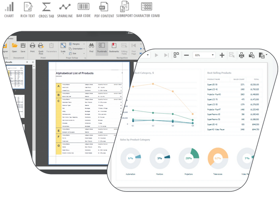Screen dimensions: 280x197
Task: Click the Open folder icon in ribbon
Action: 14,45
